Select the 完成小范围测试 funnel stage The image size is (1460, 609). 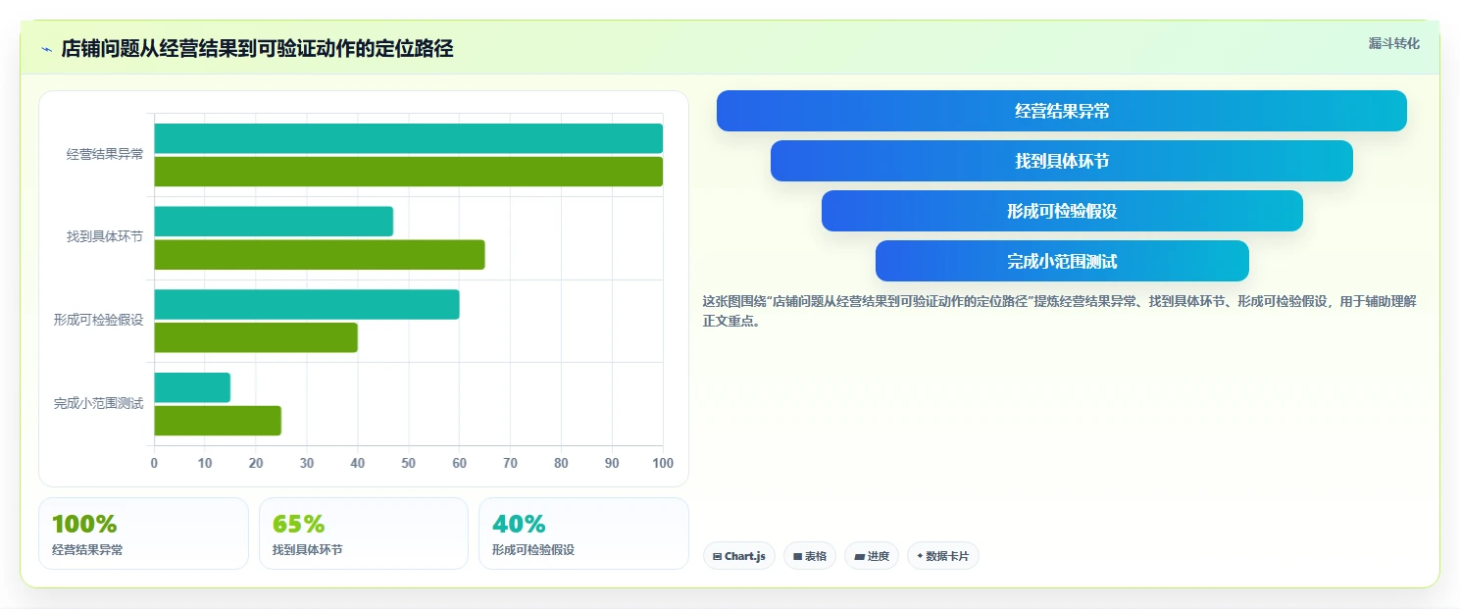click(1062, 261)
